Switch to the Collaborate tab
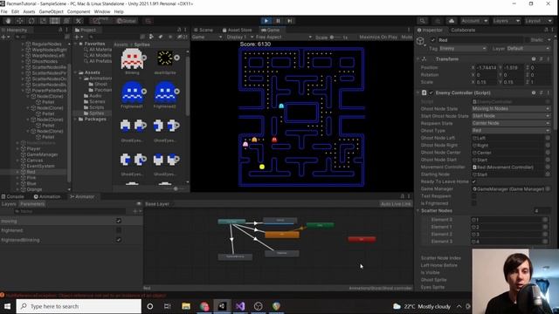Screen dimensions: 559x314 point(463,30)
